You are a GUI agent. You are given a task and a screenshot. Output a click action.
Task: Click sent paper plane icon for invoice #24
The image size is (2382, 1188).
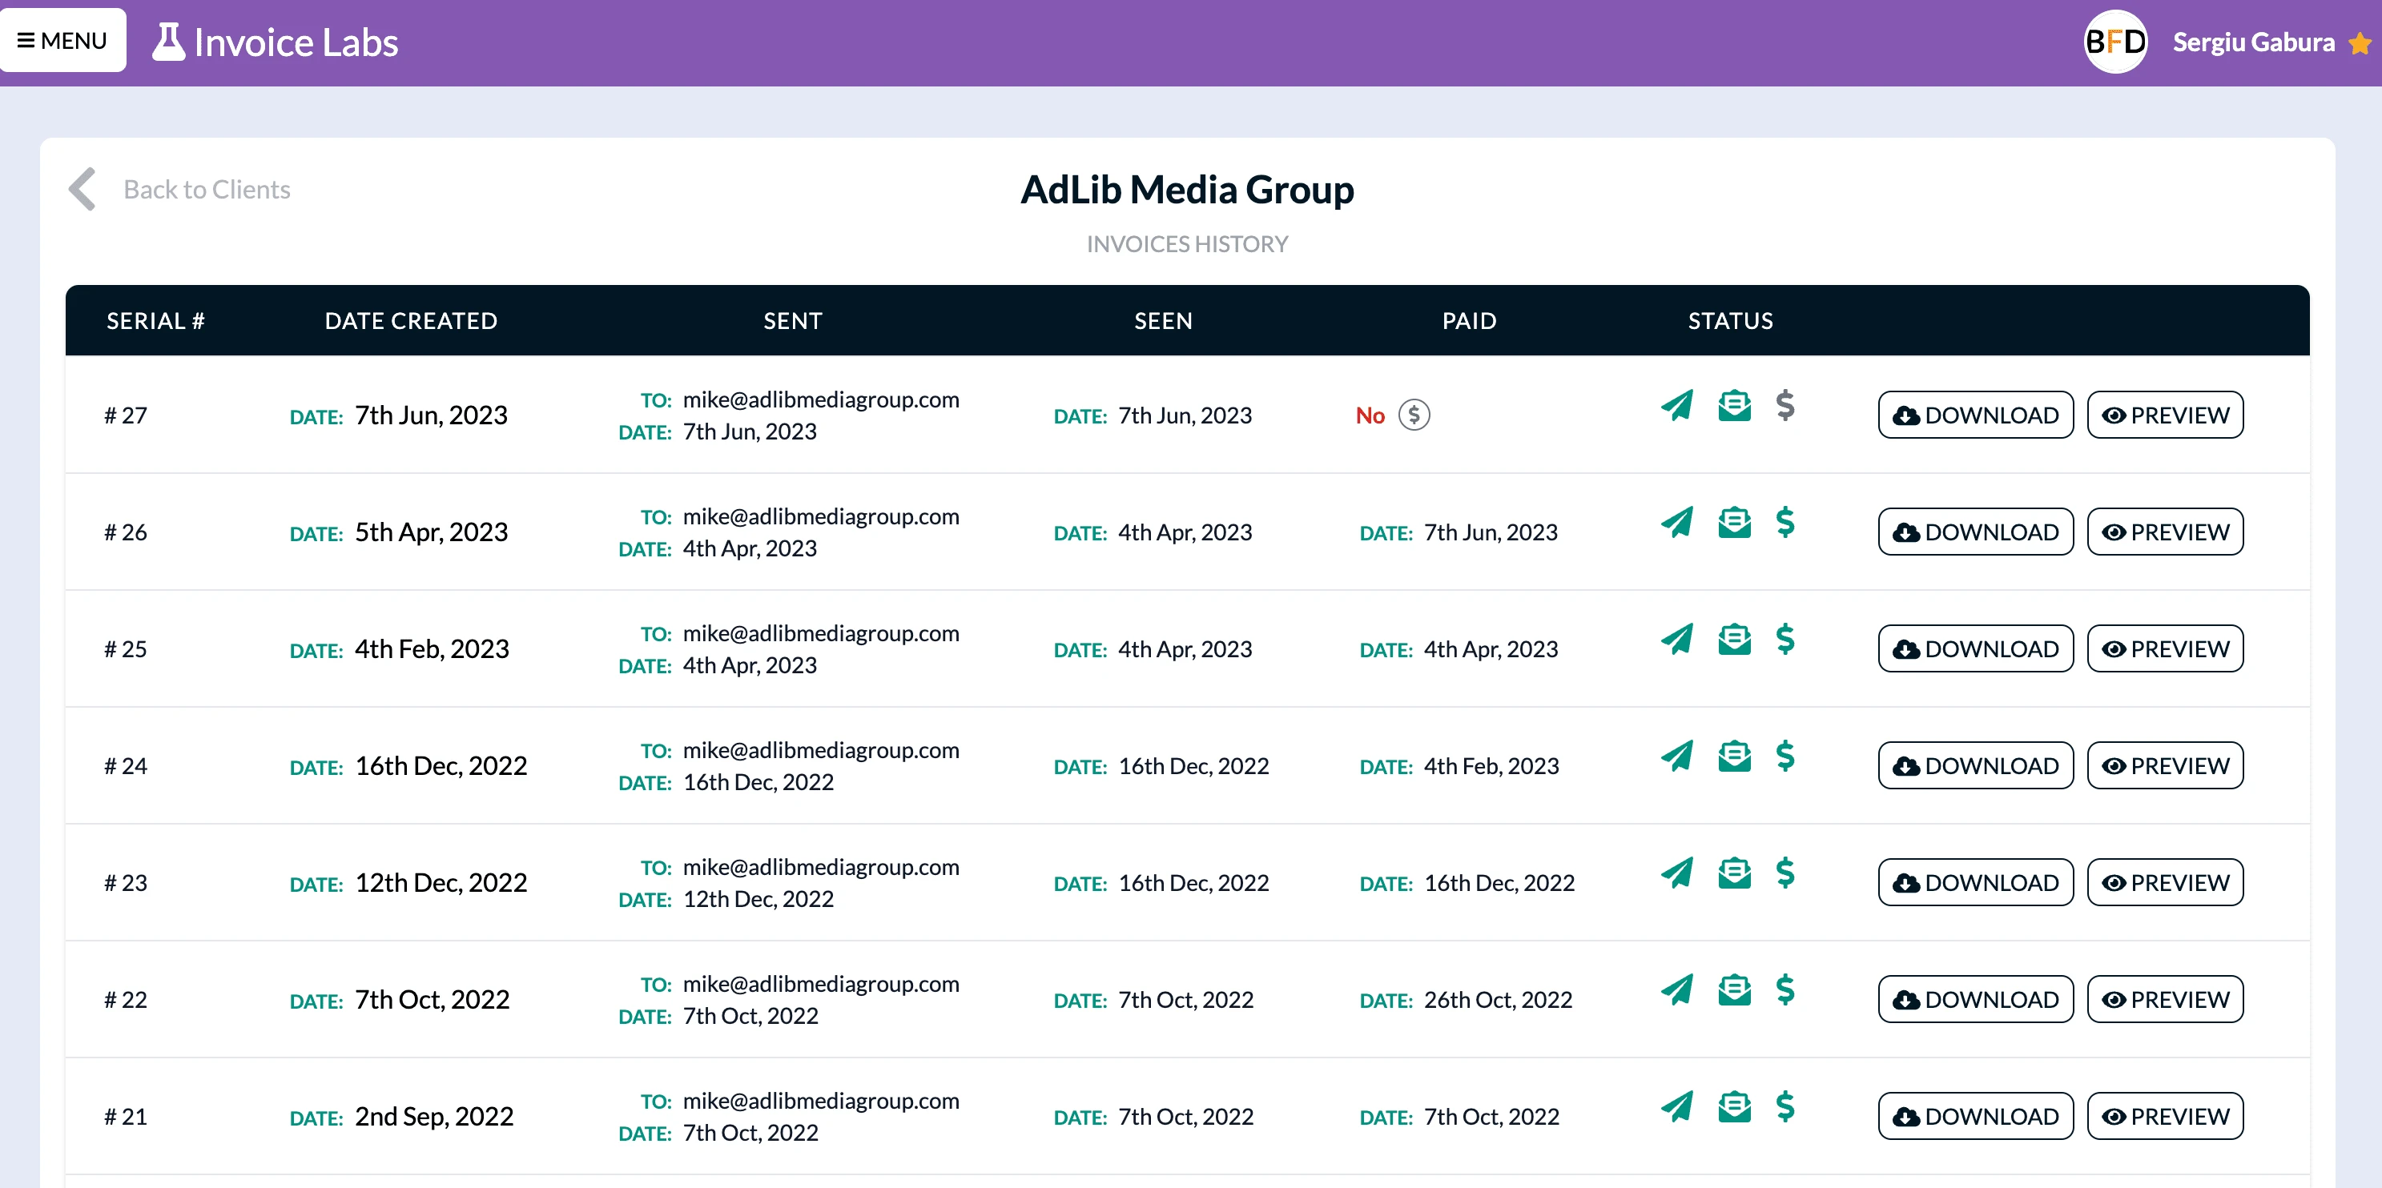(x=1676, y=756)
